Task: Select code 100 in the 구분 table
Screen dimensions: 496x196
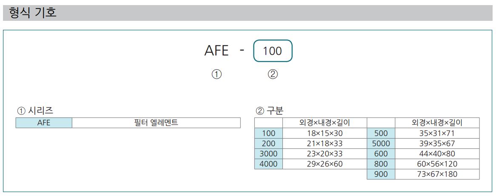Action: click(x=268, y=133)
